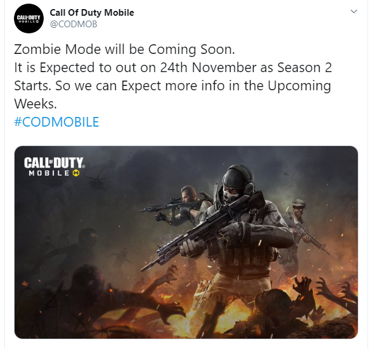Click the word 'Weeks.' in the tweet

pyautogui.click(x=35, y=104)
